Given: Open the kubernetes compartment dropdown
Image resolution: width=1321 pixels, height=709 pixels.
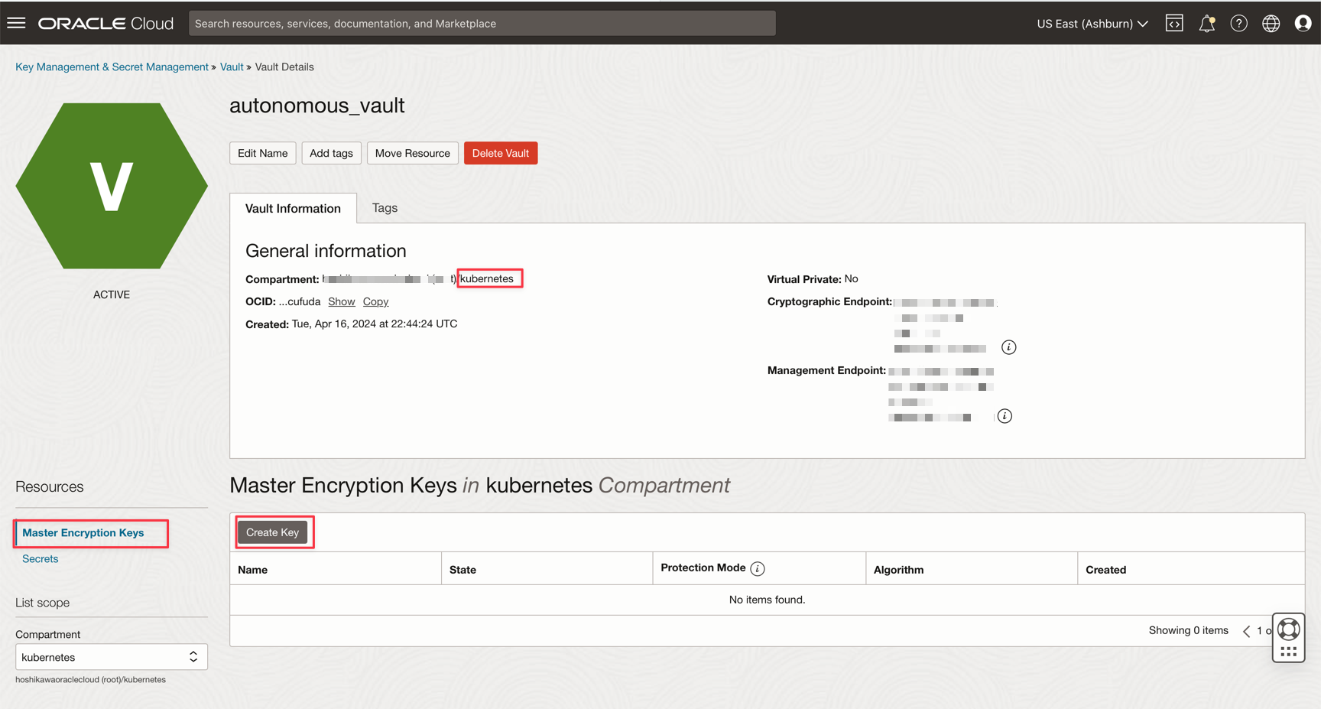Looking at the screenshot, I should (112, 657).
